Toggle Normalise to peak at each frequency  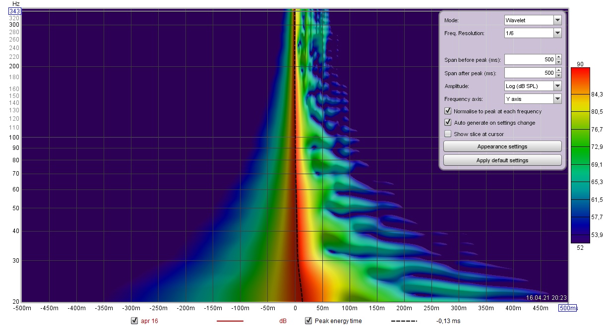(x=448, y=111)
